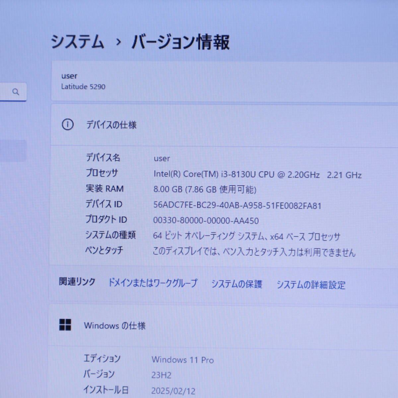Click the search magnifier icon in sidebar

(x=16, y=92)
